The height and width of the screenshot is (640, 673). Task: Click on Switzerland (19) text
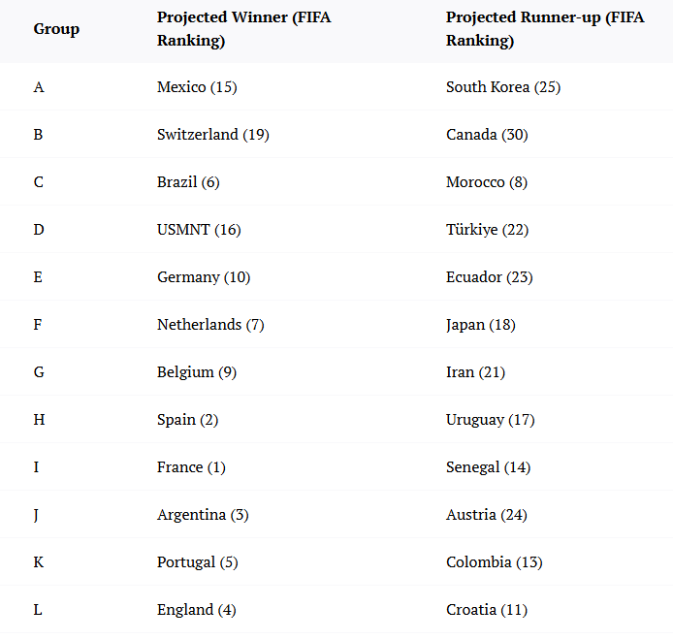[213, 135]
